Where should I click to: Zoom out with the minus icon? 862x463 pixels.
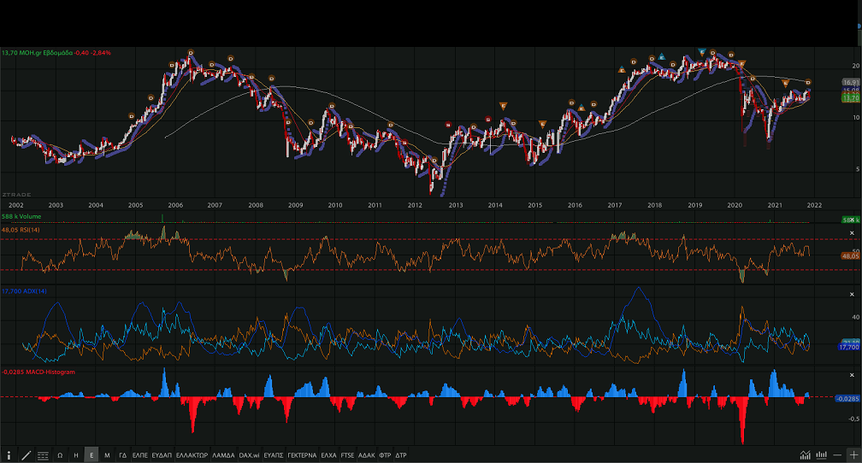(837, 455)
